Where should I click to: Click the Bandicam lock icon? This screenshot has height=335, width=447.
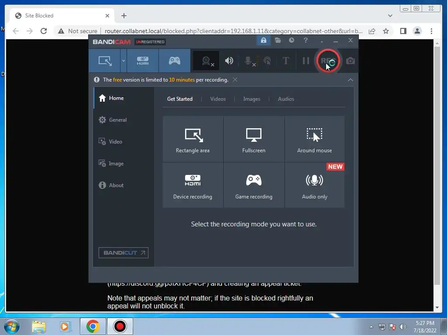click(x=264, y=41)
